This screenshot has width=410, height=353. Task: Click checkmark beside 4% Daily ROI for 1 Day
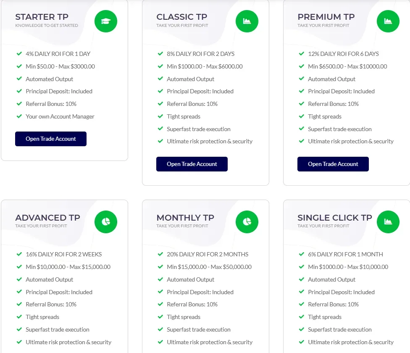coord(19,54)
